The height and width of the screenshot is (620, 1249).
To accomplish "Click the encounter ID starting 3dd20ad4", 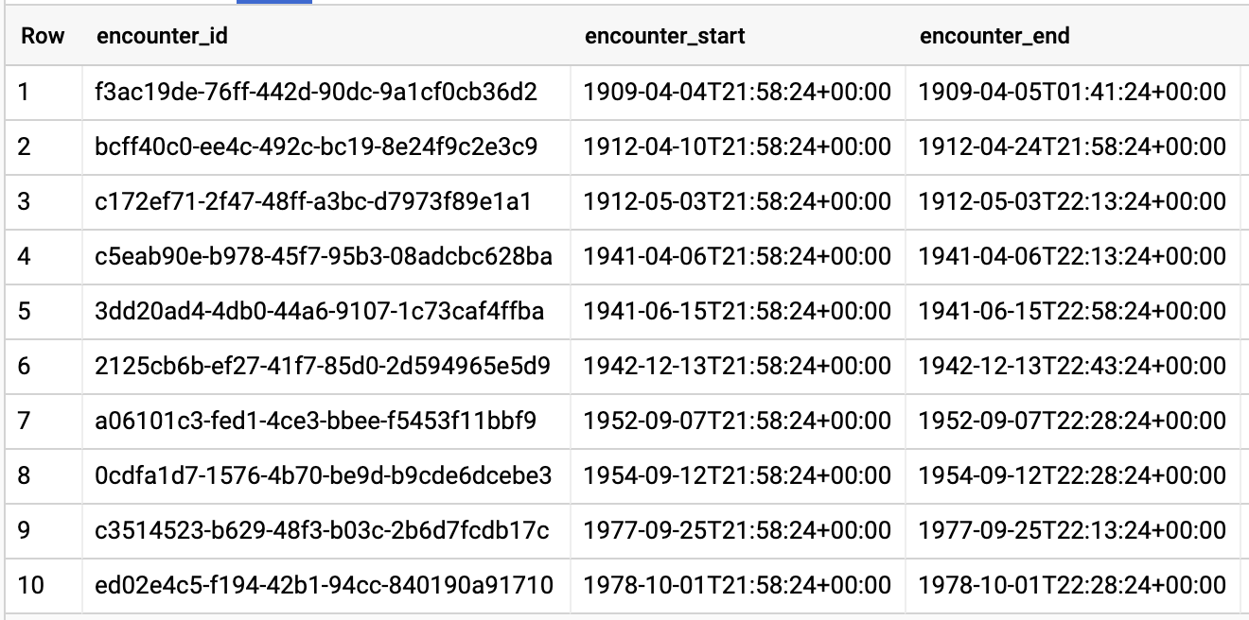I will tap(319, 312).
